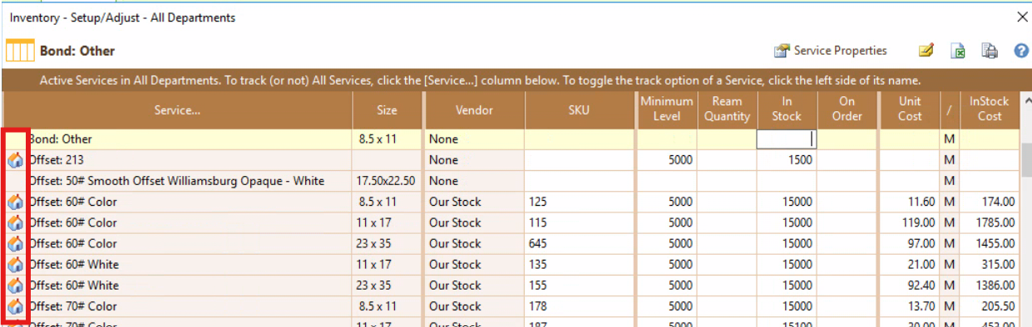The height and width of the screenshot is (327, 1032).
Task: Click the In Stock value 1500
Action: [x=787, y=160]
